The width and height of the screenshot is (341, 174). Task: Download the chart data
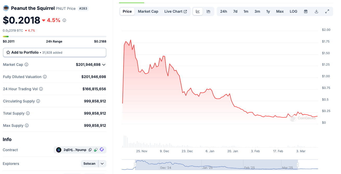pyautogui.click(x=316, y=11)
